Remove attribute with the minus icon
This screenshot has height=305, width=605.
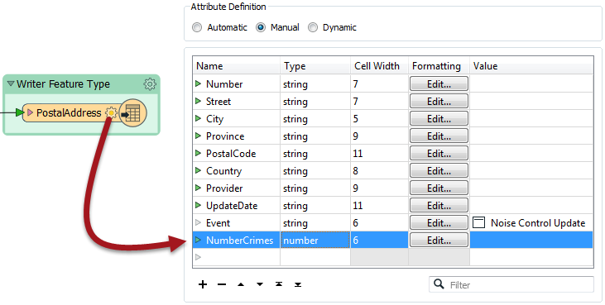(x=222, y=284)
